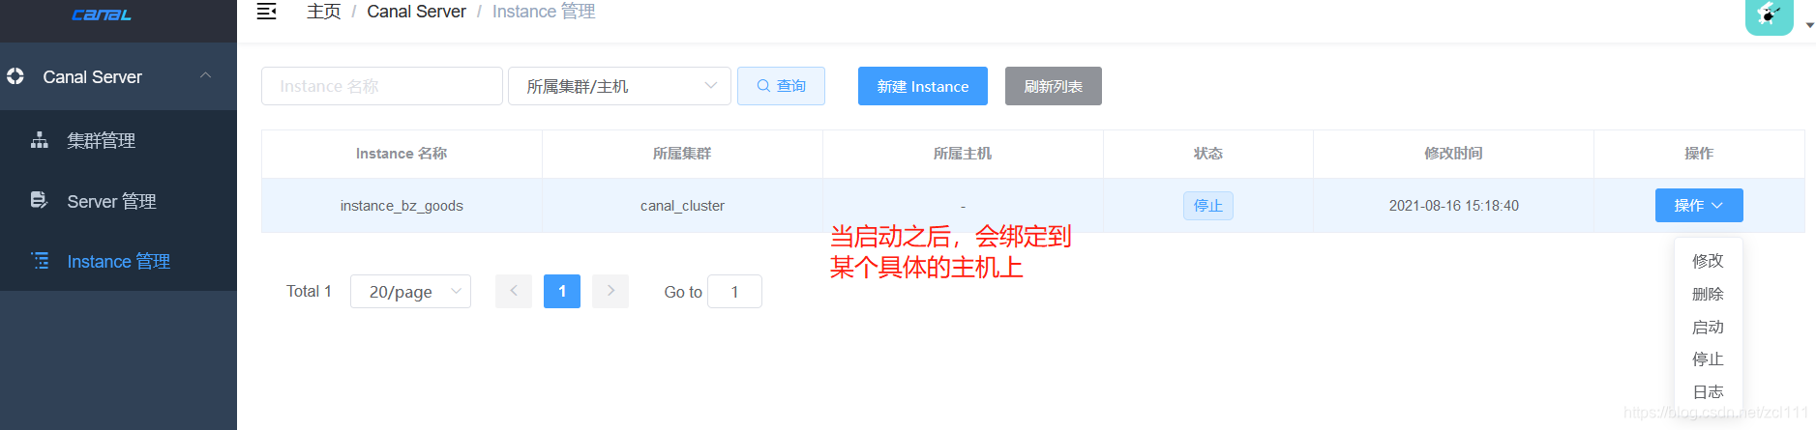
Task: Click the Server 管理 document icon
Action: pos(40,200)
